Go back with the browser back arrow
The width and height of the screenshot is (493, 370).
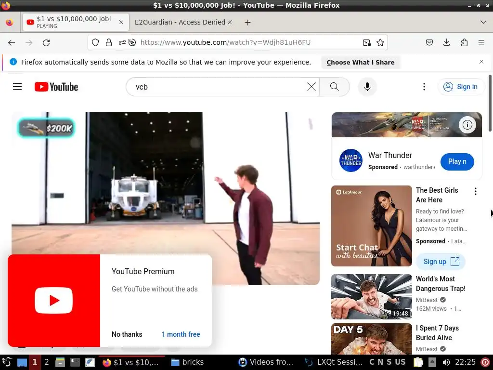(12, 43)
